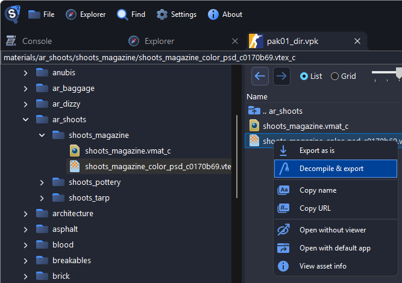
Task: Select shoots_magazine.vmat_c text in the tree
Action: [128, 151]
